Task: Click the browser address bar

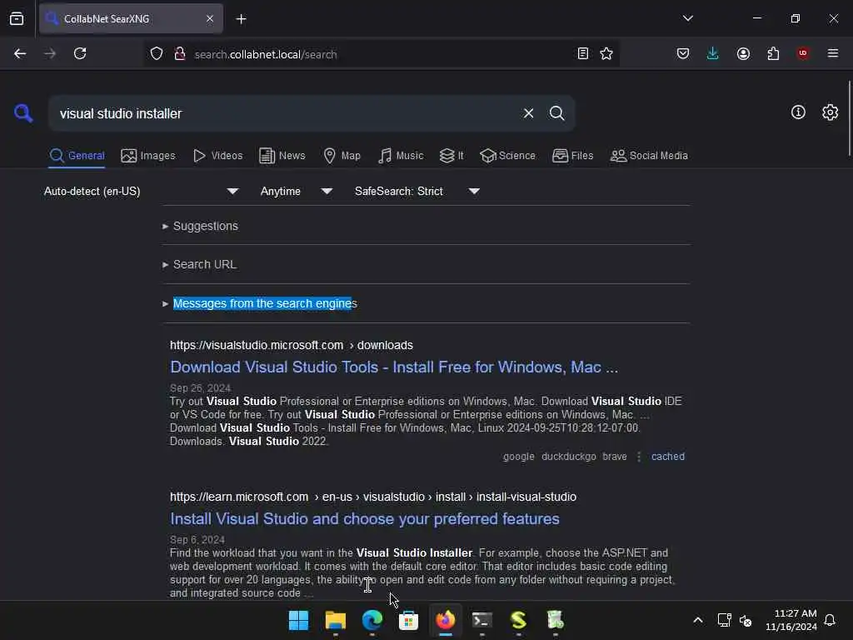Action: [x=381, y=54]
